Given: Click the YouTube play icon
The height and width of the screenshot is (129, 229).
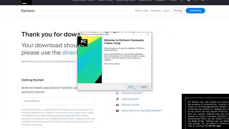Looking at the screenshot, I should (117, 111).
